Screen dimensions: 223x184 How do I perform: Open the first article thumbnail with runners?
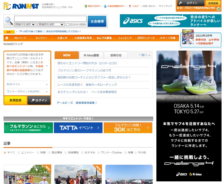(x=27, y=174)
